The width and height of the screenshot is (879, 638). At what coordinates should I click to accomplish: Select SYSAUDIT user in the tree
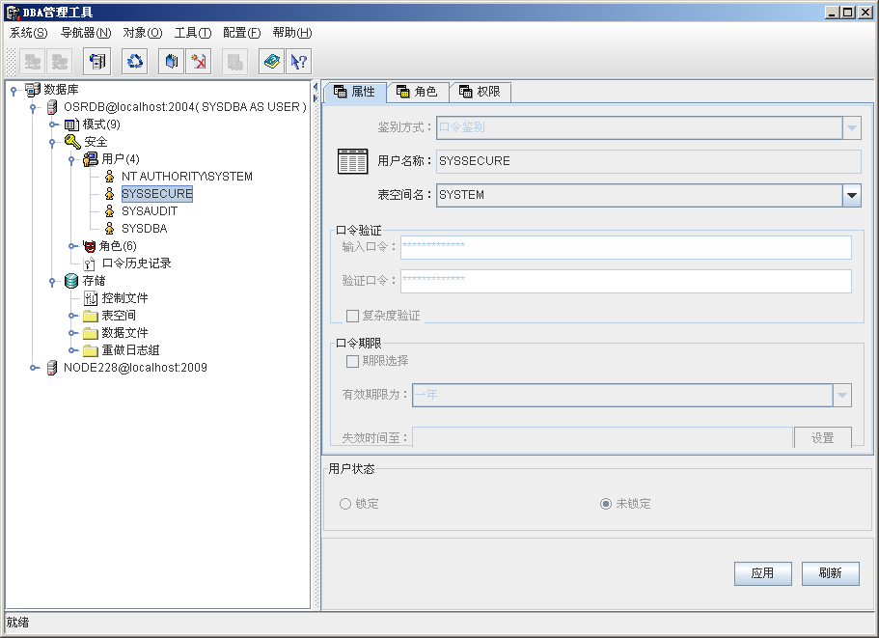tap(149, 211)
